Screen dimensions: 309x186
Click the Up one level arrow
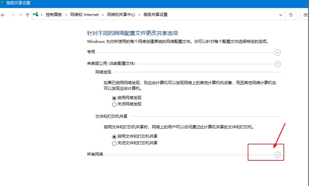[x=27, y=15]
